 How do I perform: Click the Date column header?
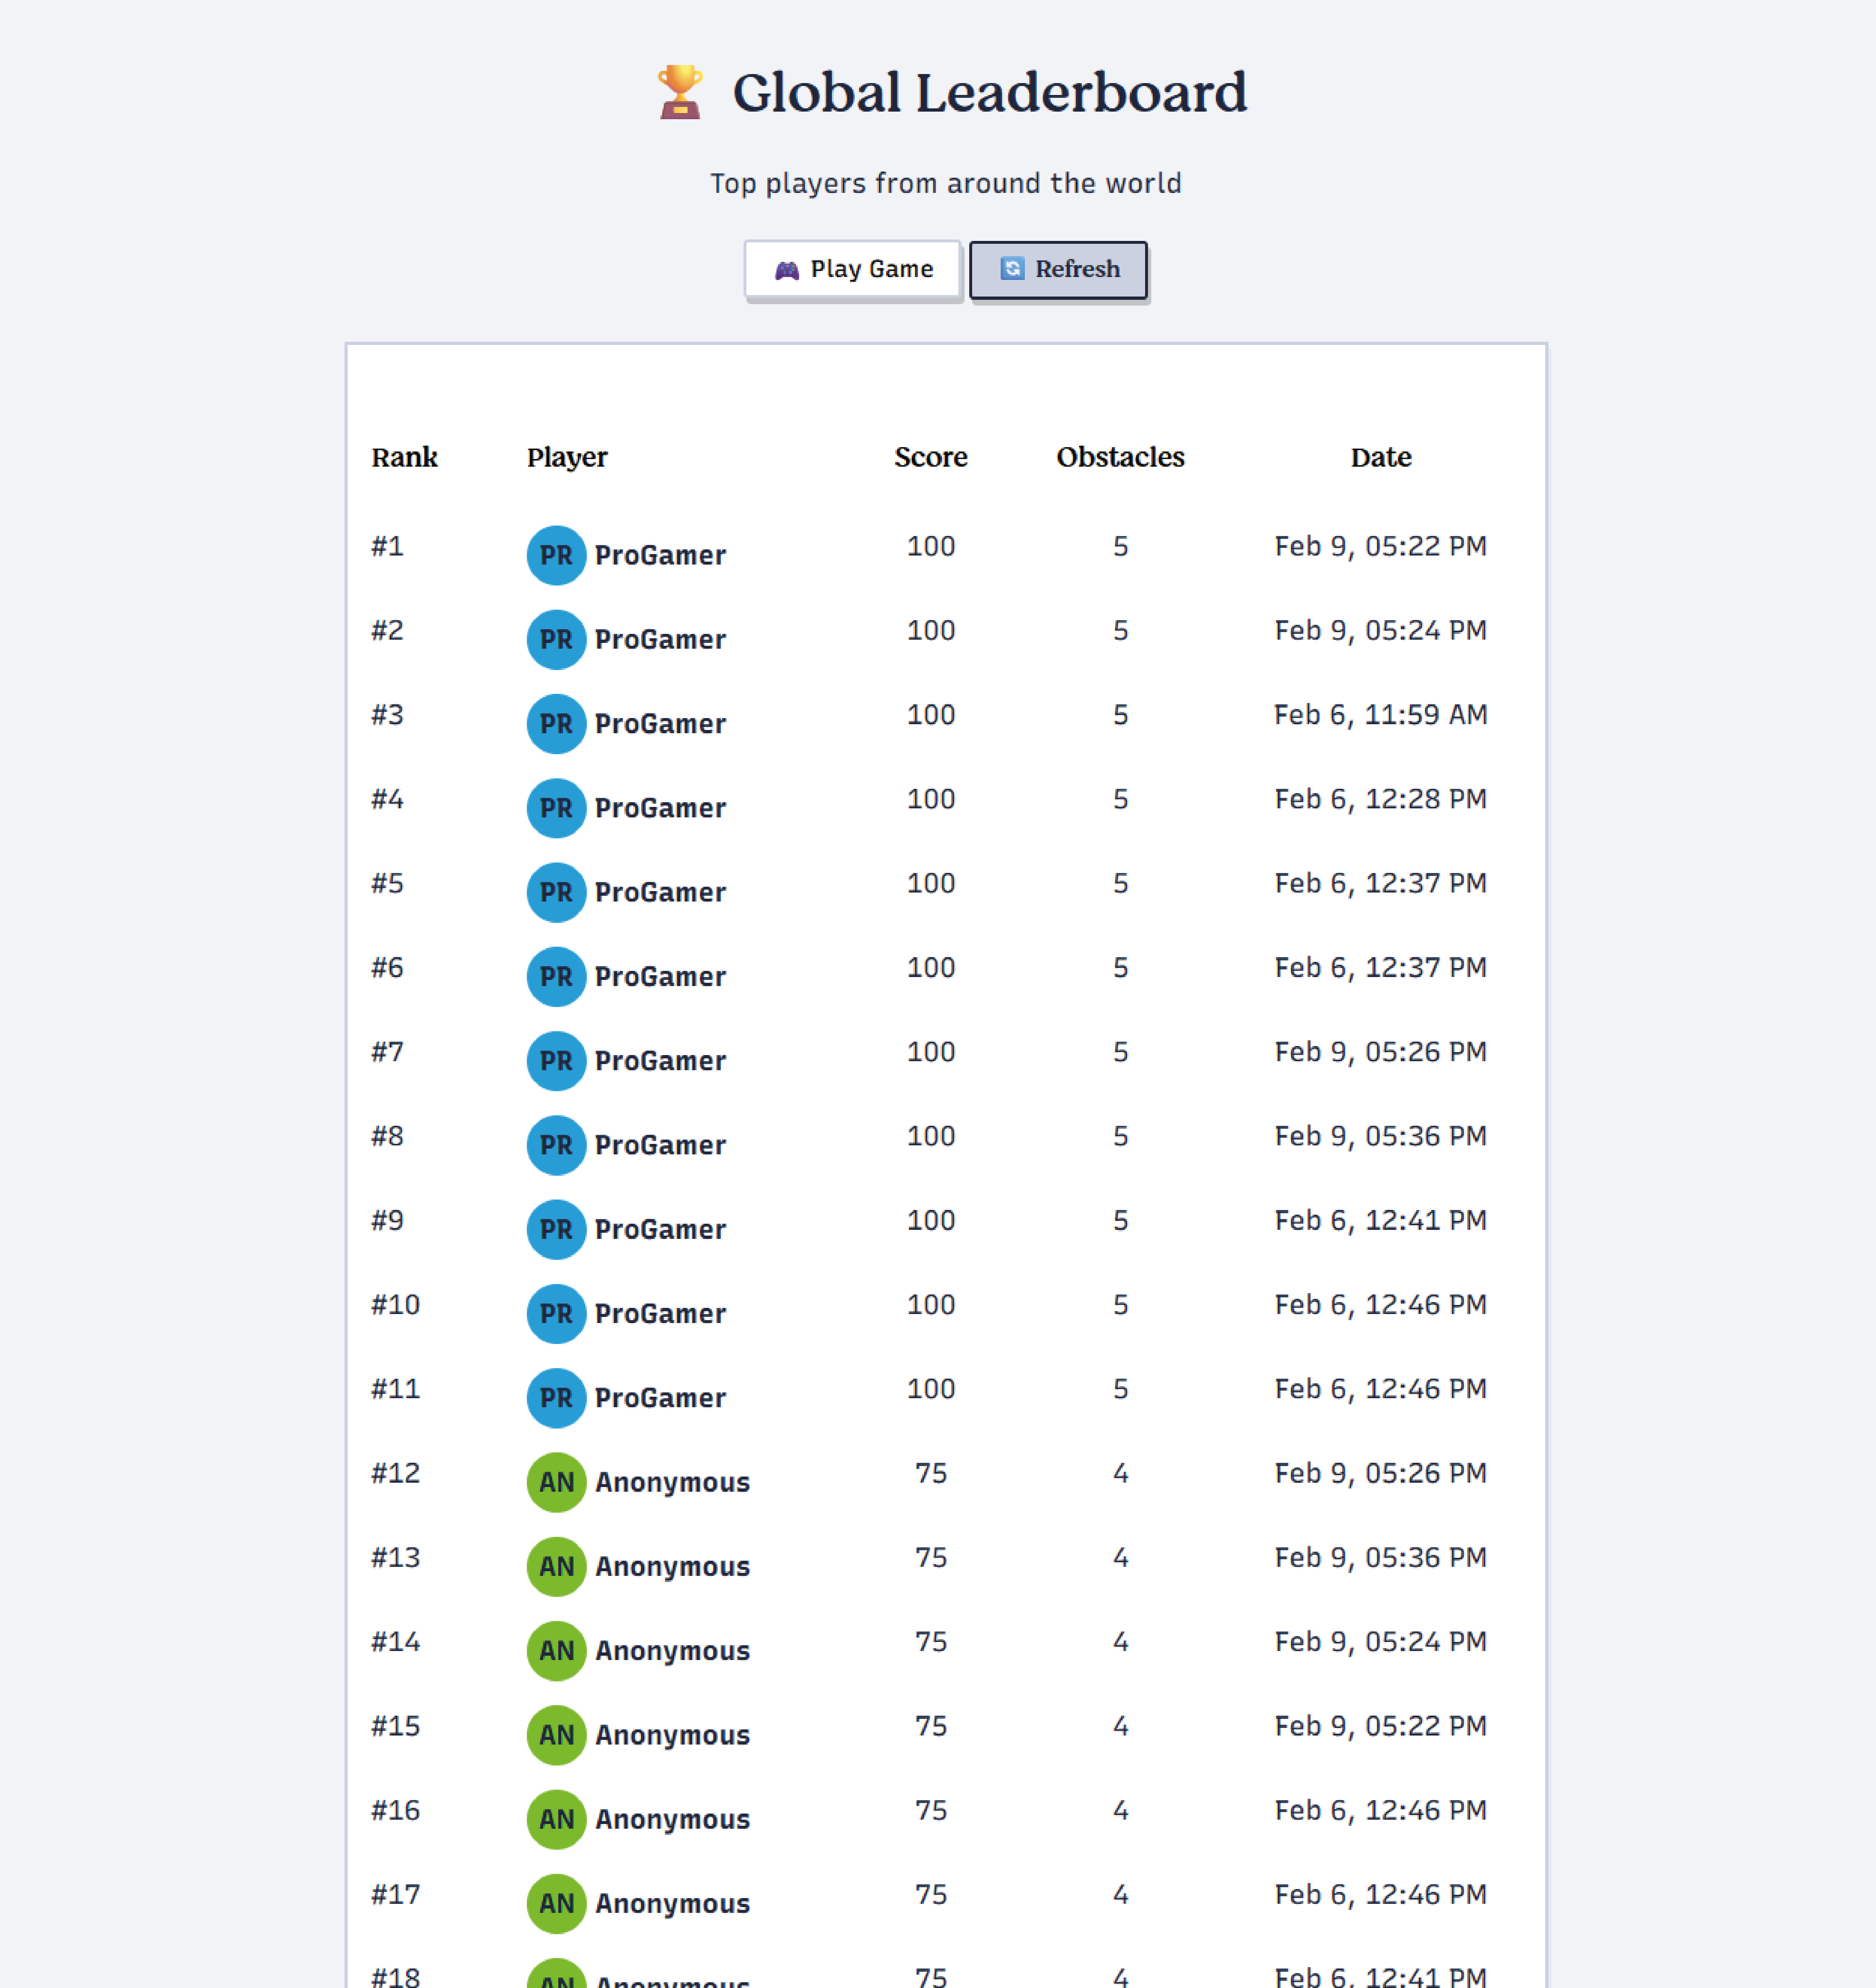coord(1381,457)
